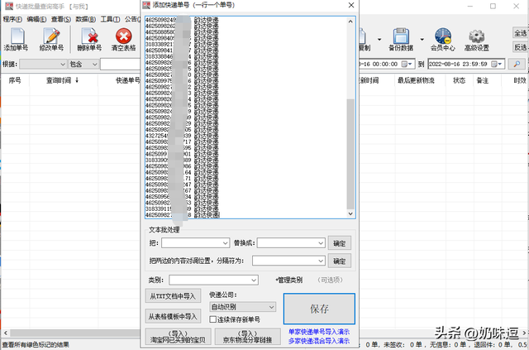Expand the 替换成 replacement combo box

321,243
